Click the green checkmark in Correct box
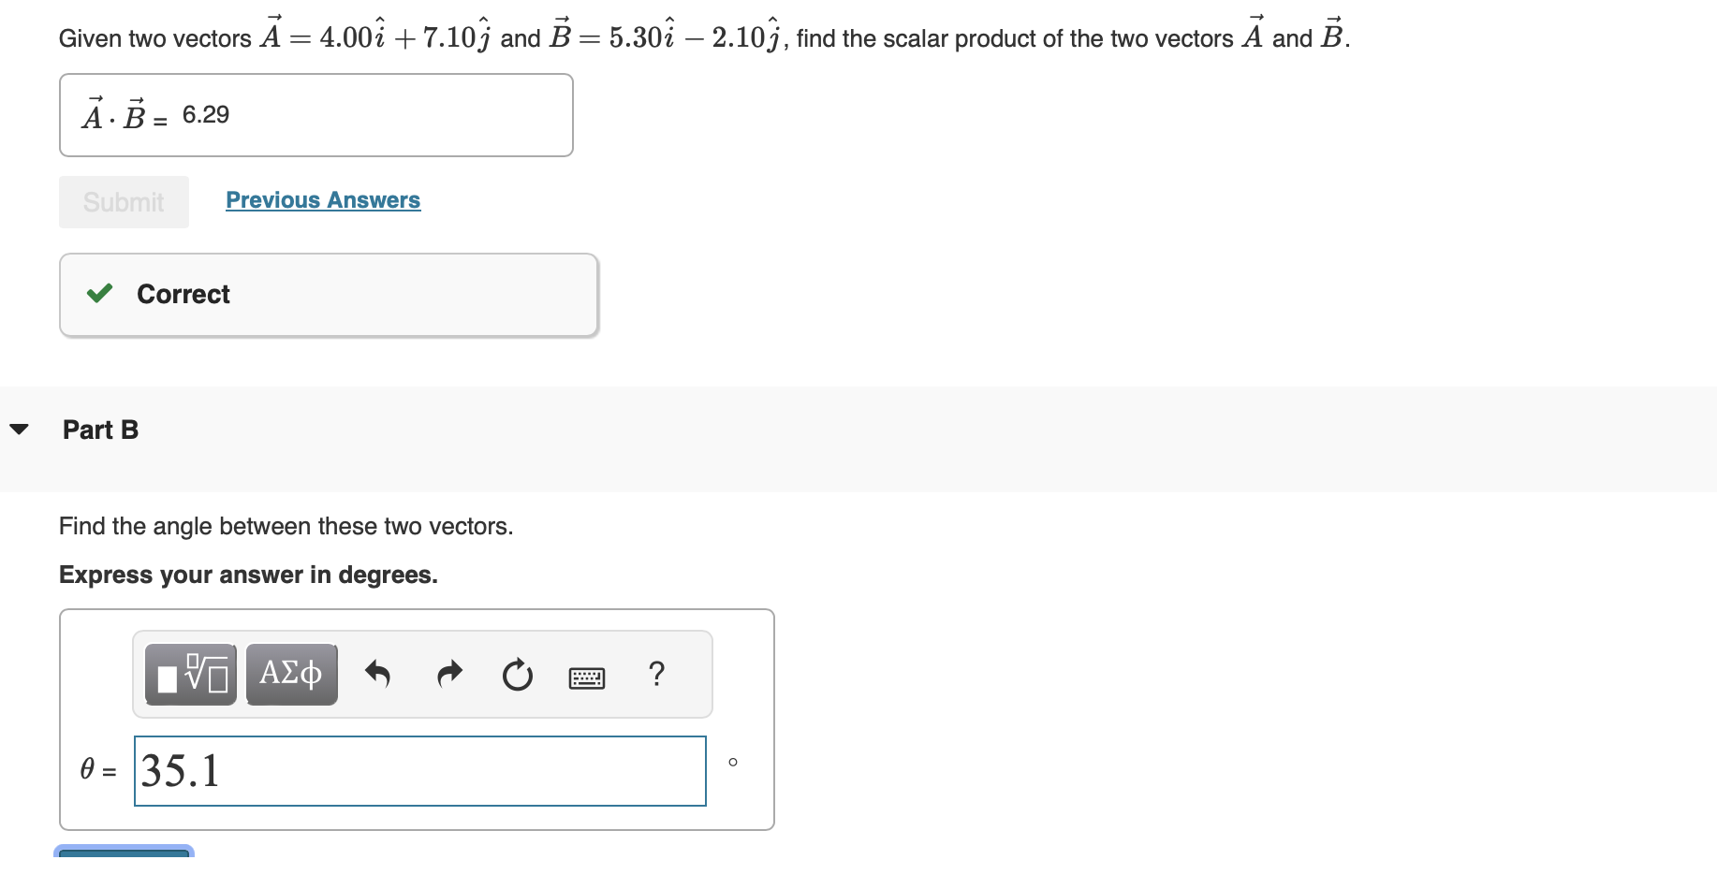Image resolution: width=1717 pixels, height=889 pixels. pos(99,294)
